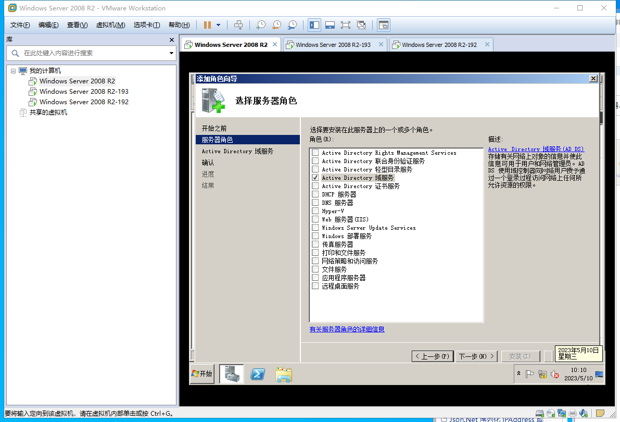Click the send Ctrl+Alt+Del toolbar icon
Screen dimensions: 620x422
(238, 25)
